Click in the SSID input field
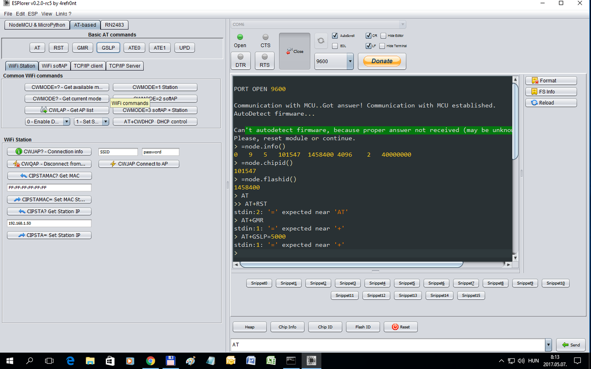This screenshot has height=369, width=591. coord(118,152)
